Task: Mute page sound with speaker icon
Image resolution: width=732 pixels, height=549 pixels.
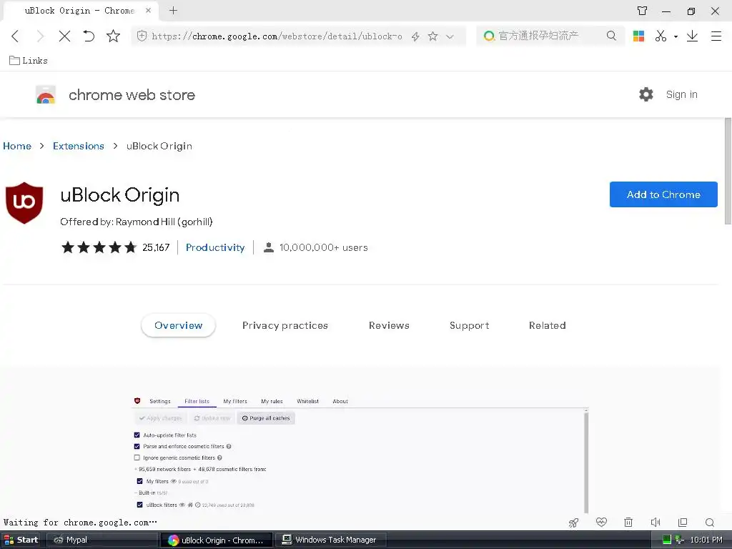Action: pos(656,523)
